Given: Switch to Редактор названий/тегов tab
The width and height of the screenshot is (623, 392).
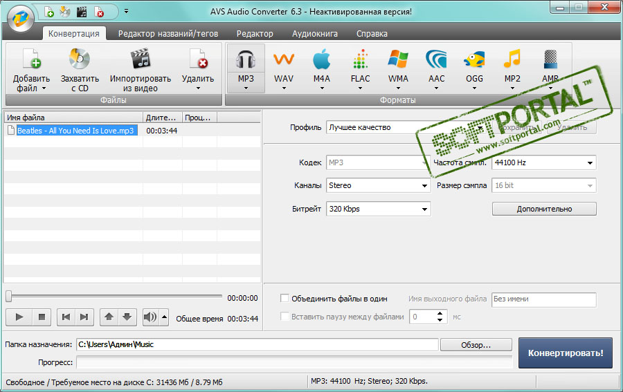Looking at the screenshot, I should (x=168, y=34).
